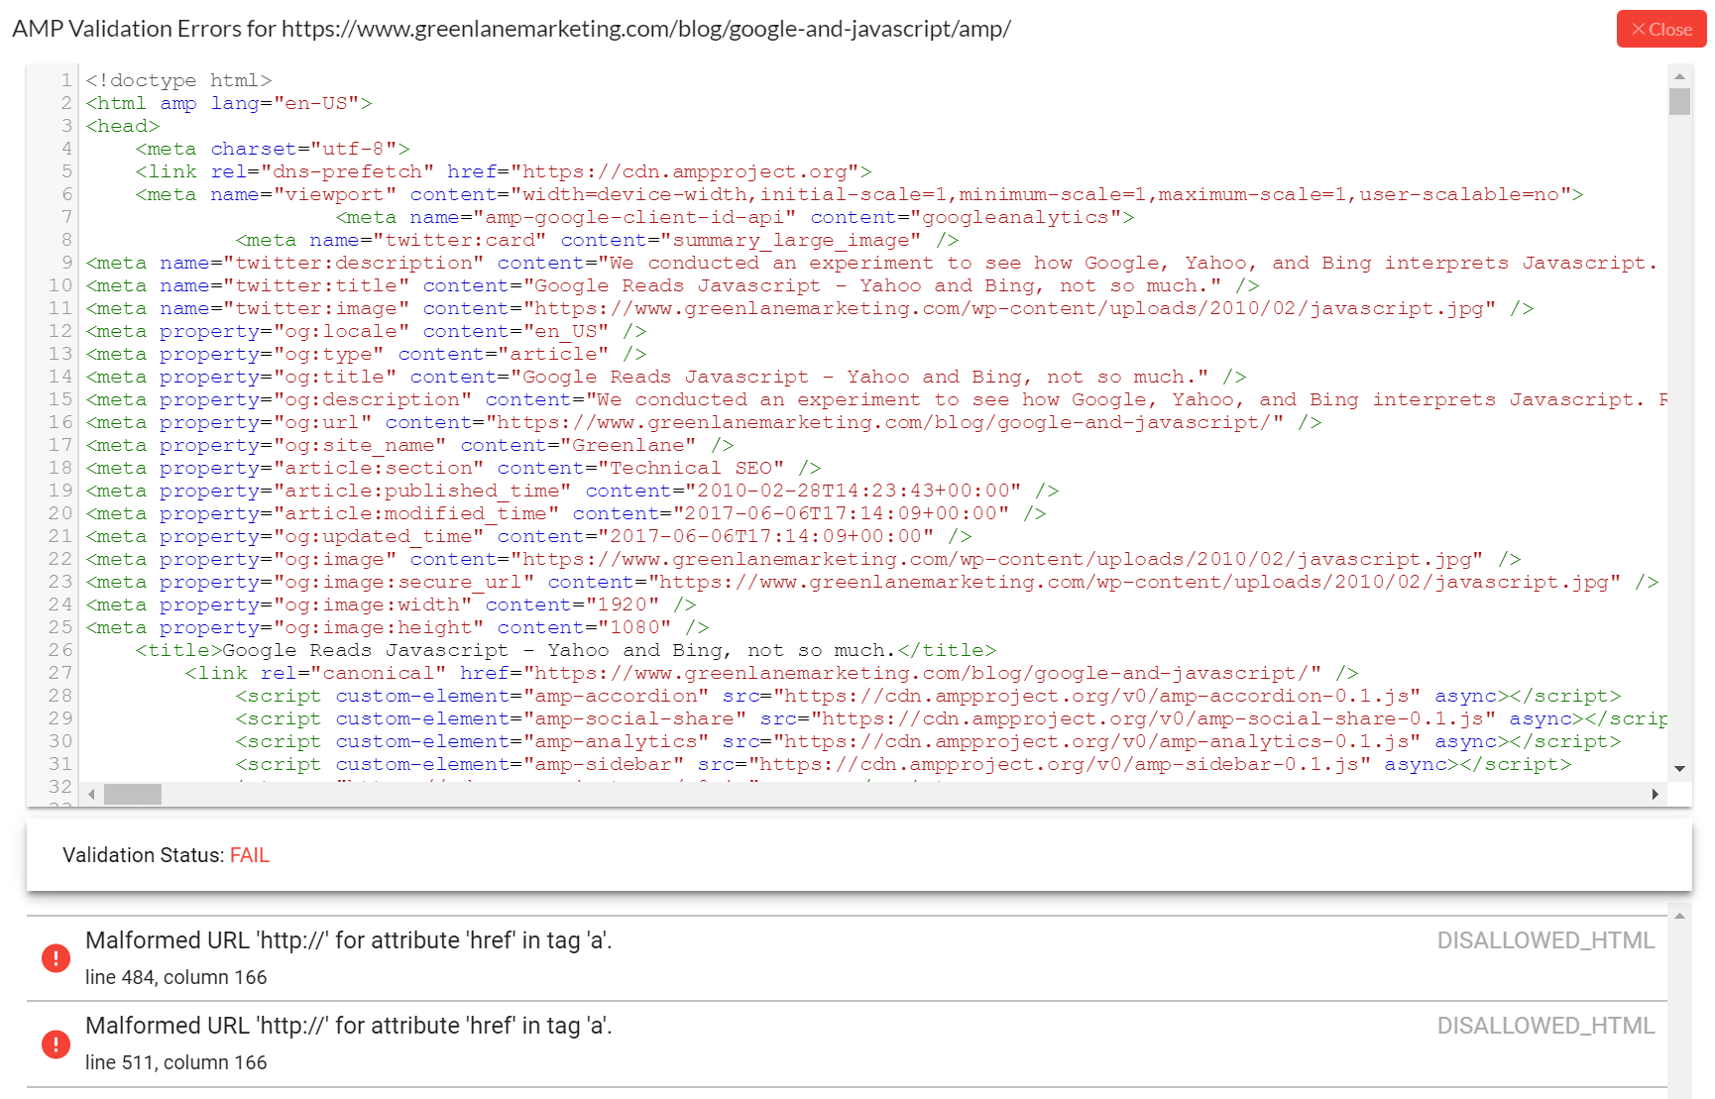Click the FAIL validation status text
Image resolution: width=1715 pixels, height=1099 pixels.
(250, 855)
